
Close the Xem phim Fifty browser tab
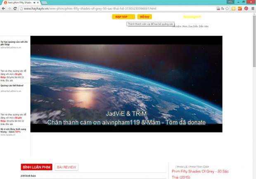38,2
